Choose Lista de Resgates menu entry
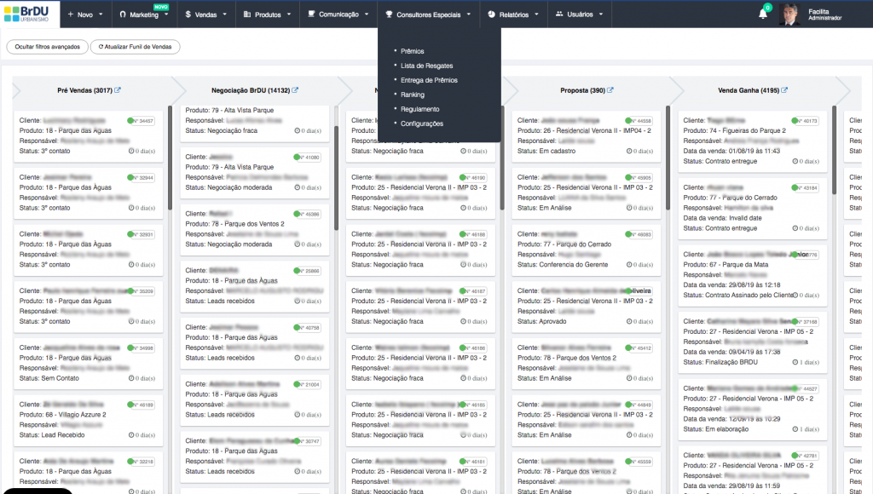The width and height of the screenshot is (873, 494). coord(426,66)
